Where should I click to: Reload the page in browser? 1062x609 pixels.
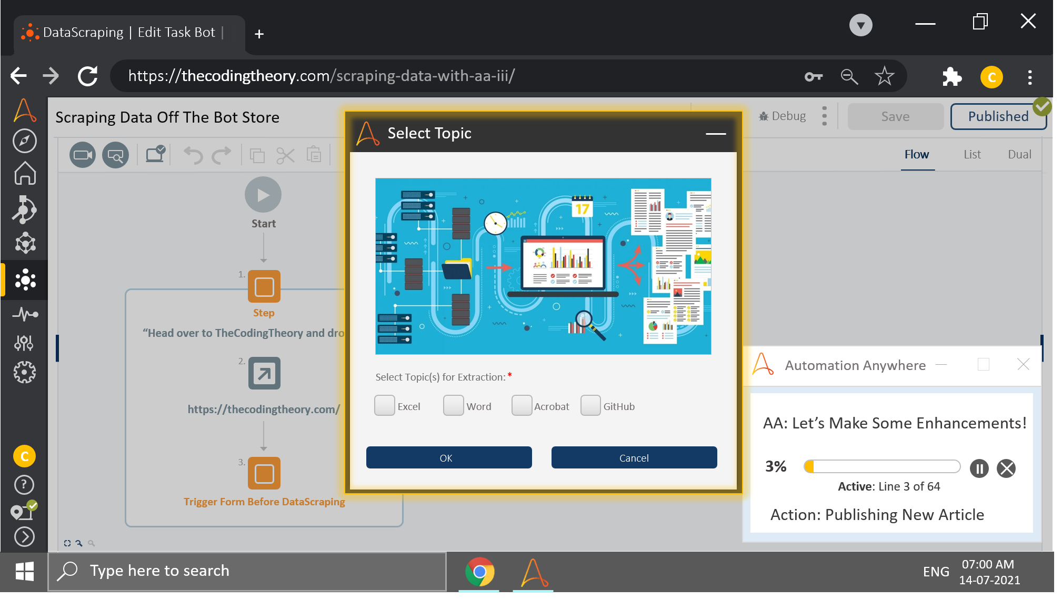[87, 76]
